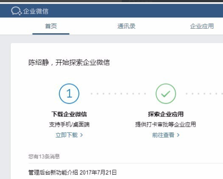Open the 首页 tab

point(51,26)
